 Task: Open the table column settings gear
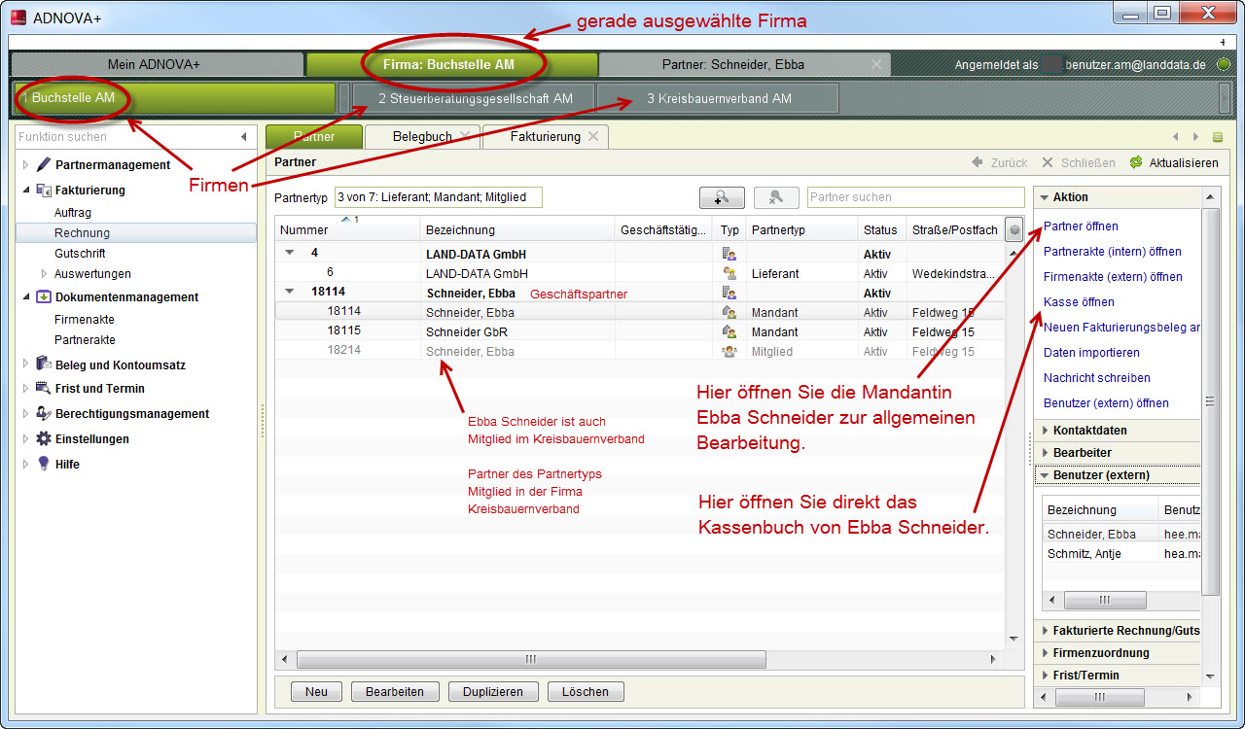click(x=1015, y=230)
